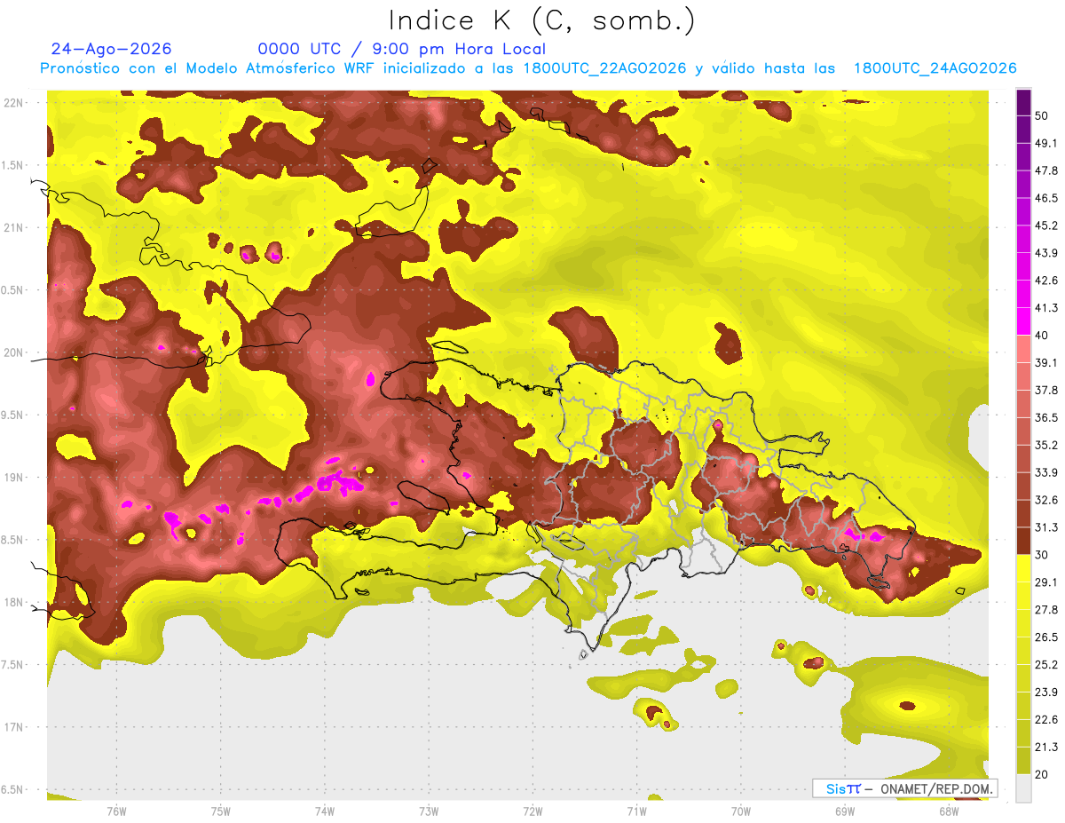Screen dimensions: 1065x823
Task: Click the colorbar value '20'
Action: click(1044, 775)
